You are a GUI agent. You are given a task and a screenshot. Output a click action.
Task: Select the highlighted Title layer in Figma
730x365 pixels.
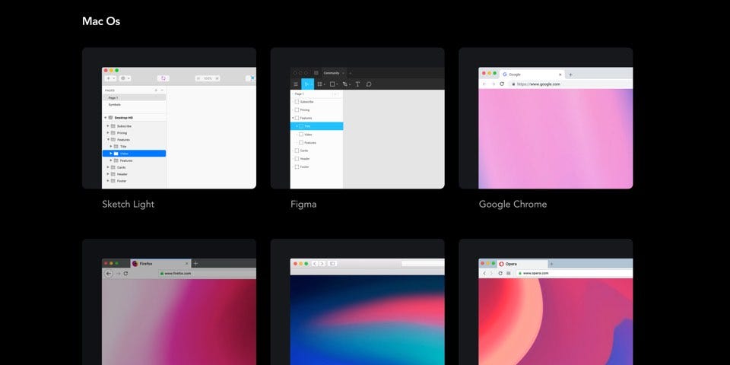pos(316,126)
